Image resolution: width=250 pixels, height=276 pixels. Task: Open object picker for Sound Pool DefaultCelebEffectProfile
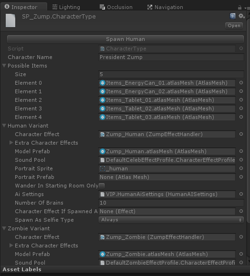pyautogui.click(x=241, y=160)
